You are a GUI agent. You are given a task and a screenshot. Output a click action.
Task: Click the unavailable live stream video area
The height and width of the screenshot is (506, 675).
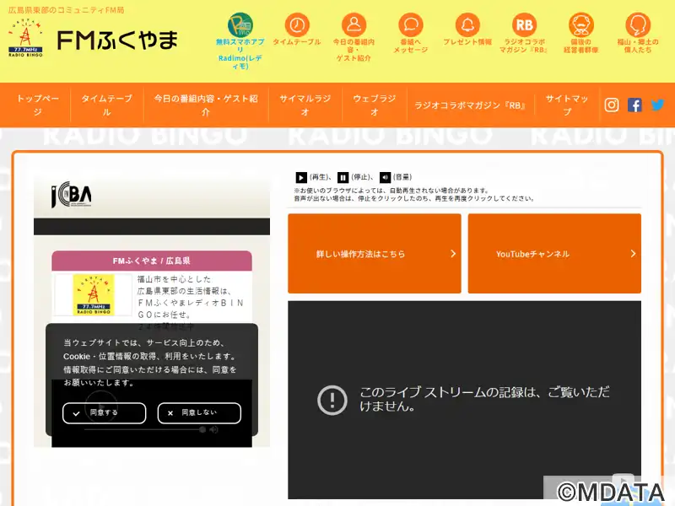pos(464,400)
